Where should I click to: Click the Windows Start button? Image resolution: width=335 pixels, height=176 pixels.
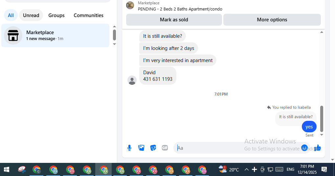[x=7, y=169]
